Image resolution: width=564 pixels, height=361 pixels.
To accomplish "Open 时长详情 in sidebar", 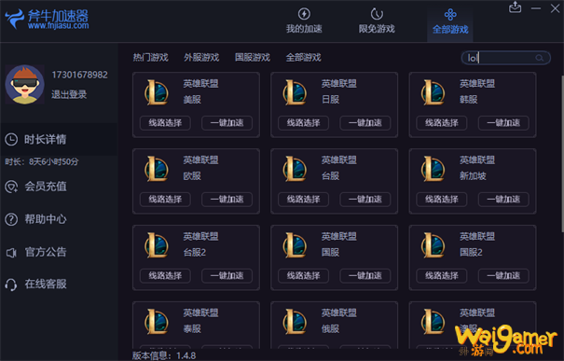I will (x=59, y=139).
